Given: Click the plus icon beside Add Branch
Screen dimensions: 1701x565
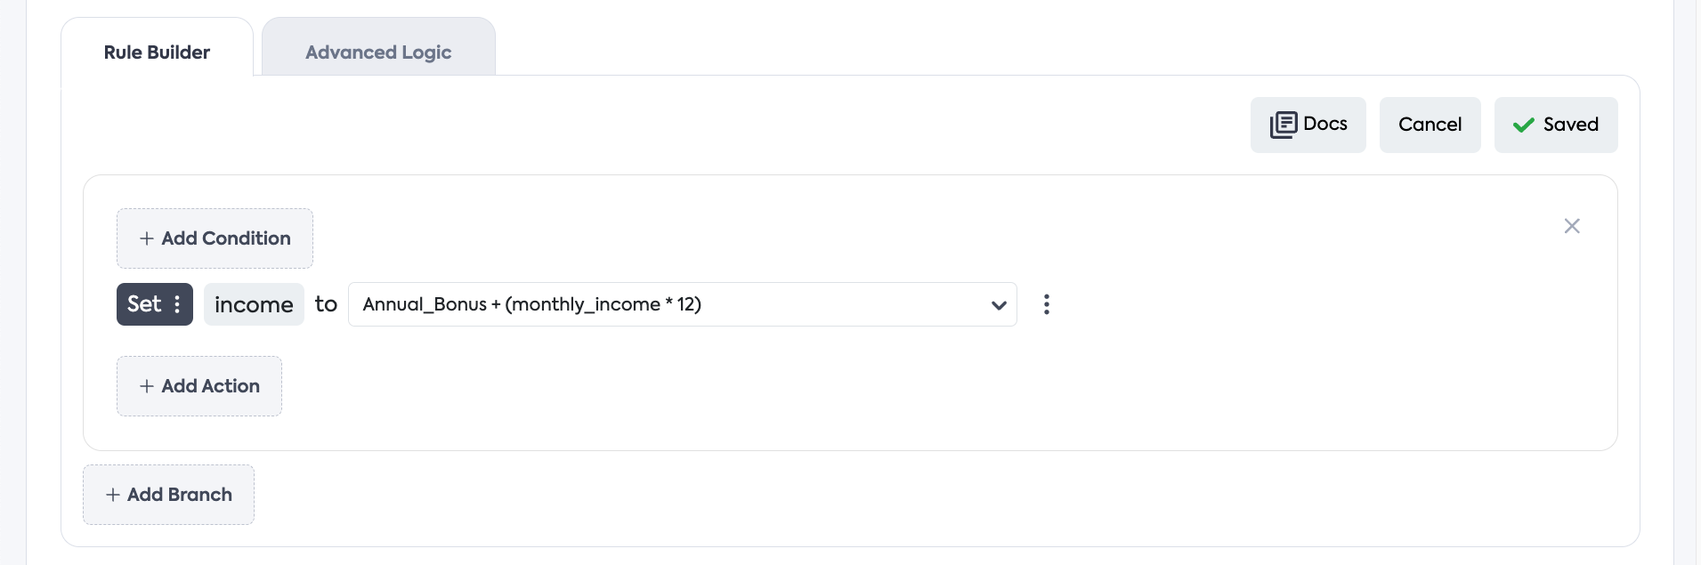Looking at the screenshot, I should (x=113, y=495).
